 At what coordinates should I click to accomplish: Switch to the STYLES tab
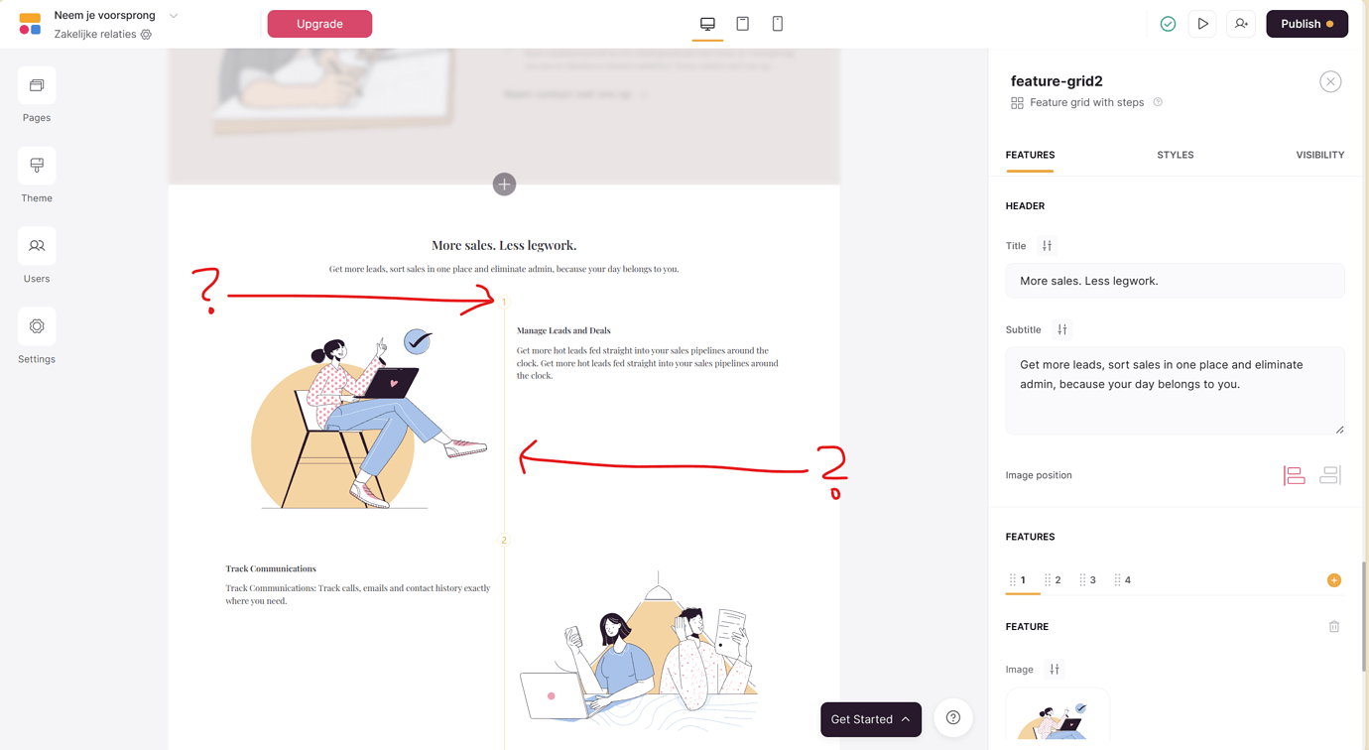[1176, 155]
